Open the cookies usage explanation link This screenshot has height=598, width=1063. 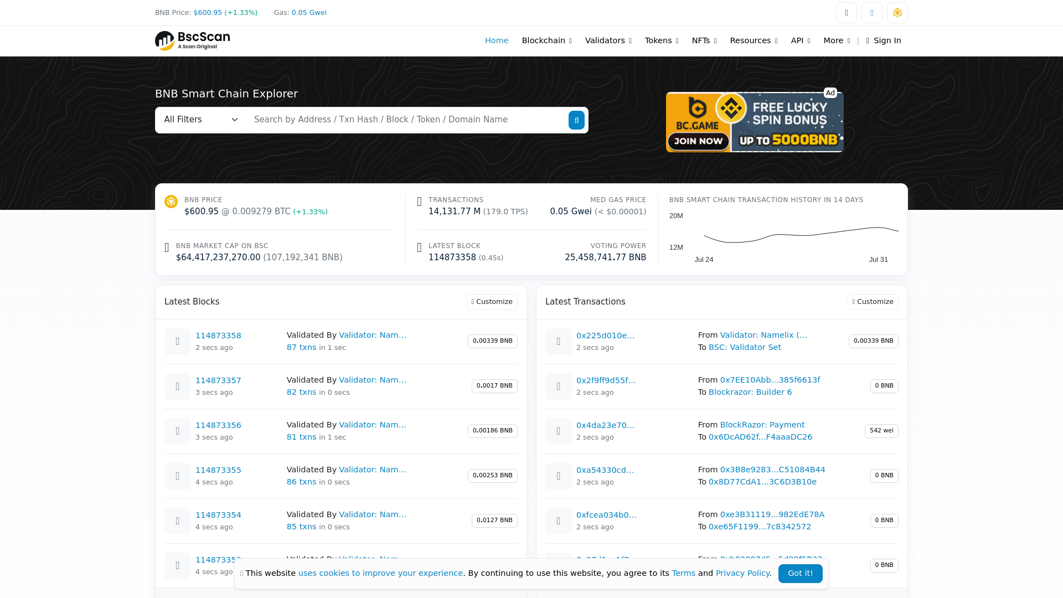point(380,573)
